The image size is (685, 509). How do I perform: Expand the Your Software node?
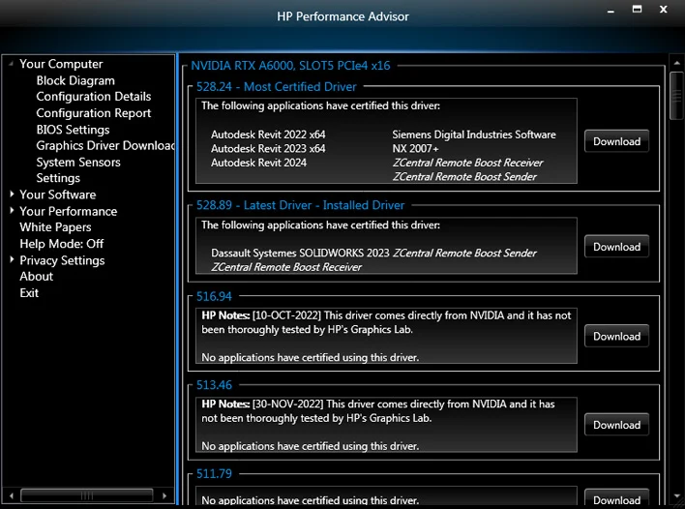[x=11, y=195]
